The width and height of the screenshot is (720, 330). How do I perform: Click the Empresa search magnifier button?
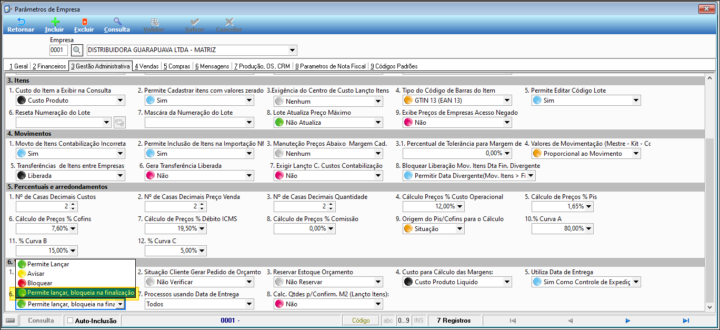[x=77, y=50]
